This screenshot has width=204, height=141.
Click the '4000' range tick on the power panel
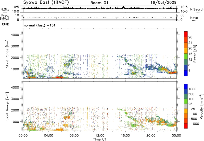click(15, 35)
